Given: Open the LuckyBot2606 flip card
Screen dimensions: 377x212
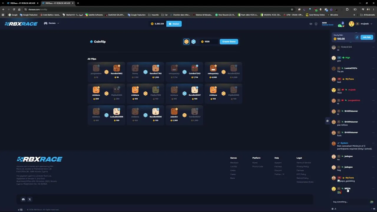Looking at the screenshot, I should [x=106, y=115].
